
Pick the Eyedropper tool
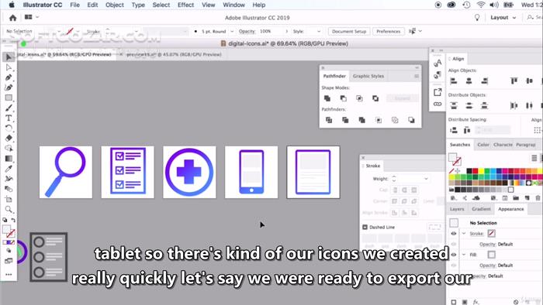(x=9, y=169)
